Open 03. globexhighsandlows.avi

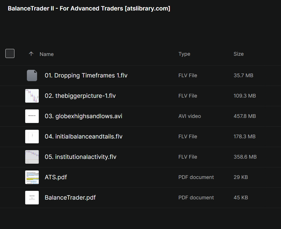pyautogui.click(x=83, y=116)
